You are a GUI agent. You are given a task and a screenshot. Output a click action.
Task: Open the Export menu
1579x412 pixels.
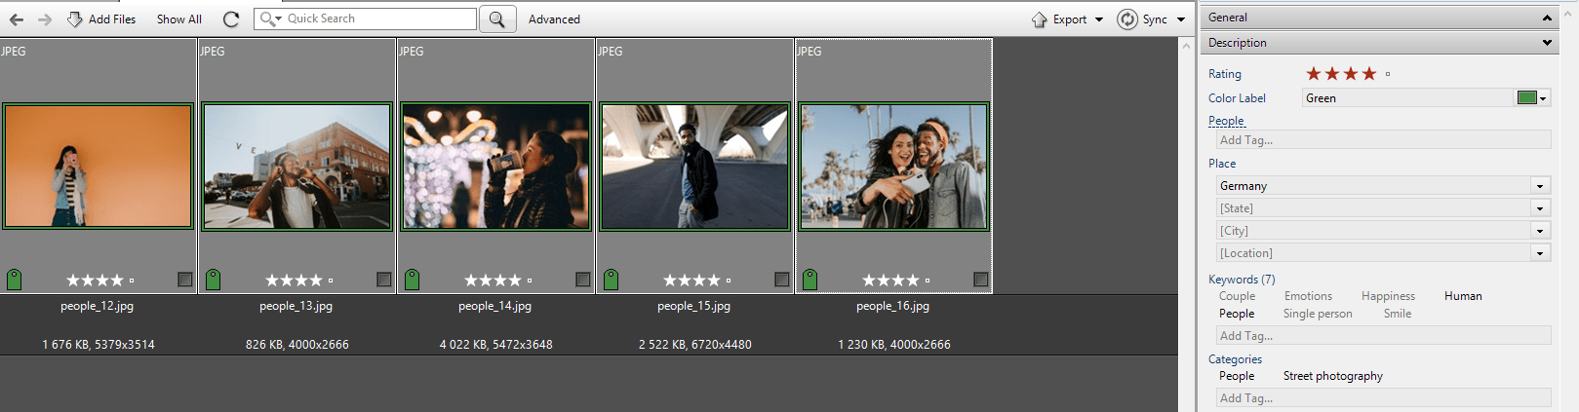(x=1068, y=19)
